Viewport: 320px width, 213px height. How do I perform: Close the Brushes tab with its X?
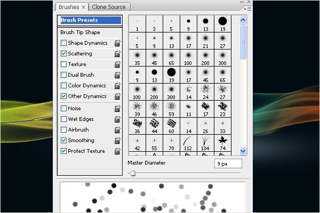click(84, 7)
